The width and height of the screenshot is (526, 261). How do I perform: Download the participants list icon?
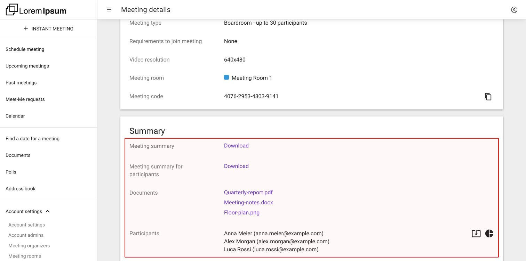pyautogui.click(x=476, y=234)
